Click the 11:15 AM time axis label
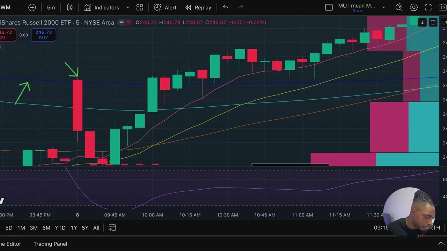Image resolution: width=447 pixels, height=251 pixels. click(340, 215)
